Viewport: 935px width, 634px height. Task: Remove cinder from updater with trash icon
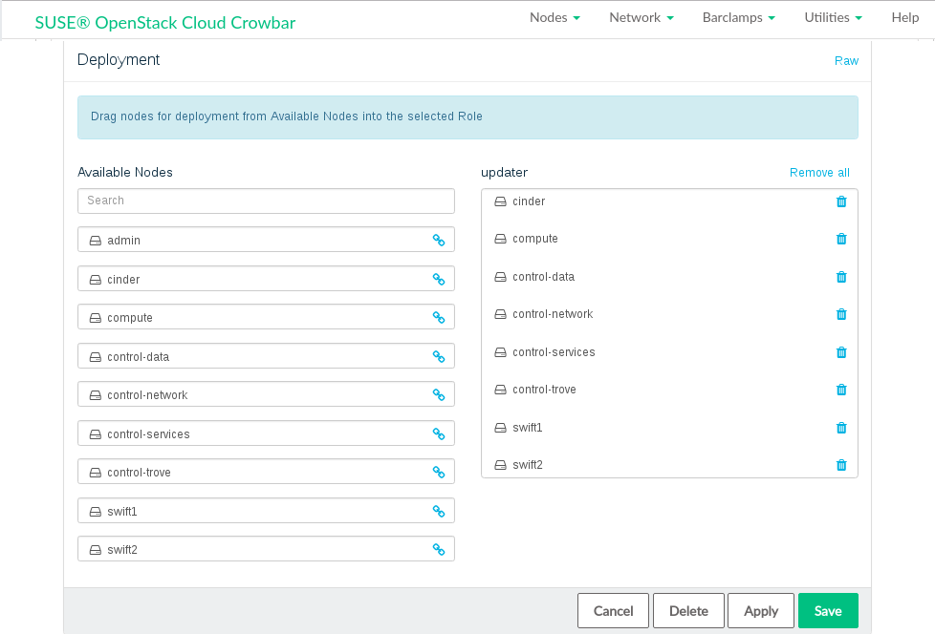coord(841,201)
